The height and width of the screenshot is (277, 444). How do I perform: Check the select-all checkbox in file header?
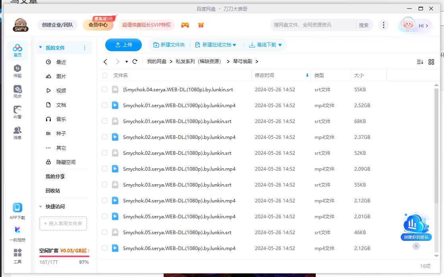pos(104,75)
